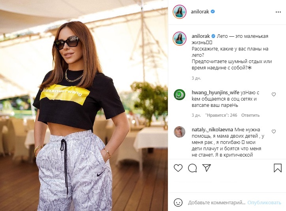Click anilorak username in header
The height and width of the screenshot is (211, 286).
200,12
